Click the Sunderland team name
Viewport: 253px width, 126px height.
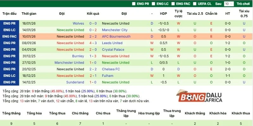tap(75, 82)
